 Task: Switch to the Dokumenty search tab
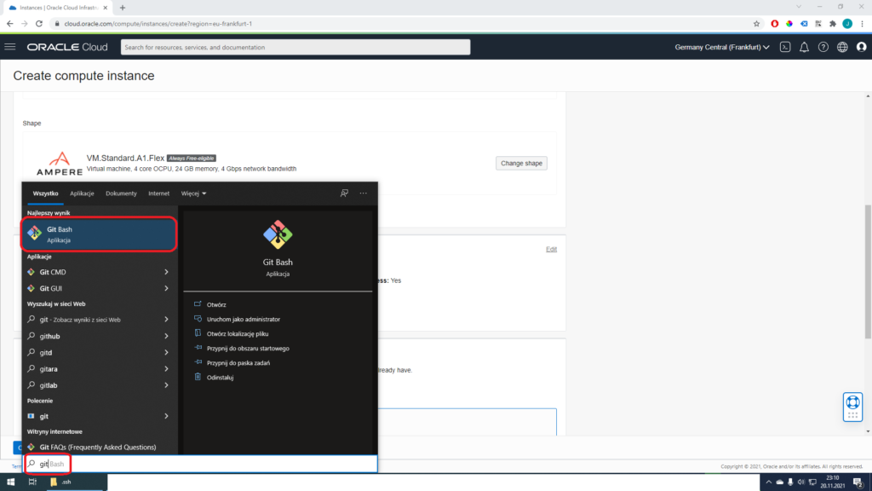[121, 194]
